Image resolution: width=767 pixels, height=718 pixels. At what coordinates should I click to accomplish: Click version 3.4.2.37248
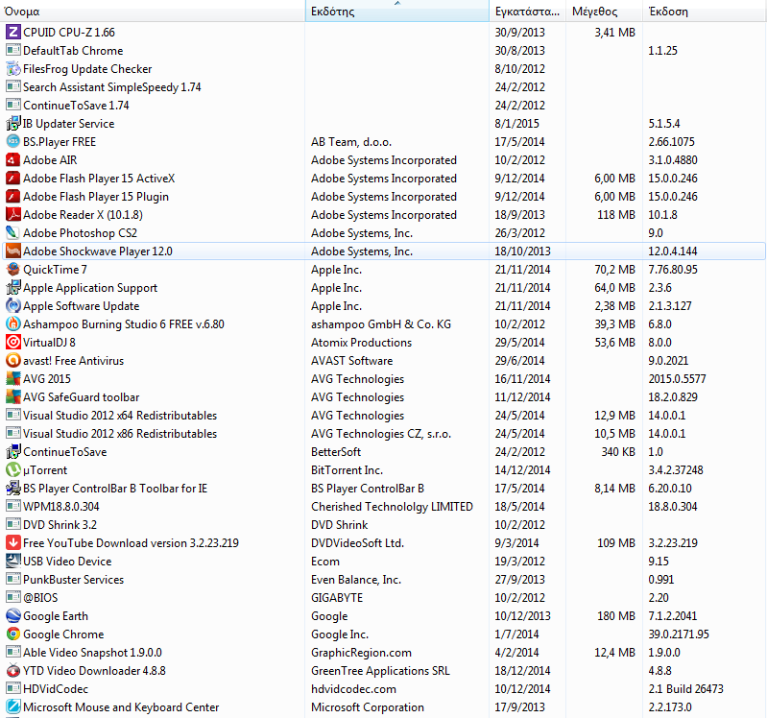[676, 470]
